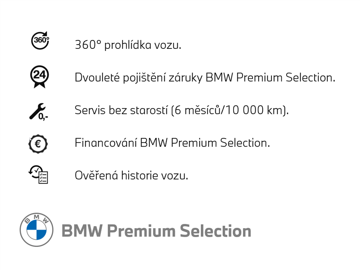Click the 360° vehicle tour icon

[x=40, y=40]
